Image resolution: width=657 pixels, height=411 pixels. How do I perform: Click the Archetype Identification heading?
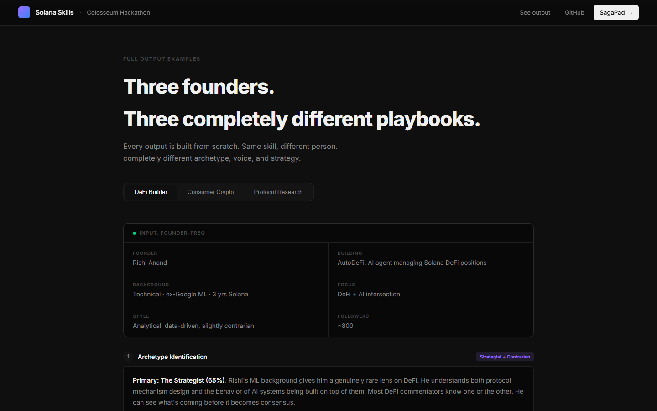pyautogui.click(x=172, y=357)
